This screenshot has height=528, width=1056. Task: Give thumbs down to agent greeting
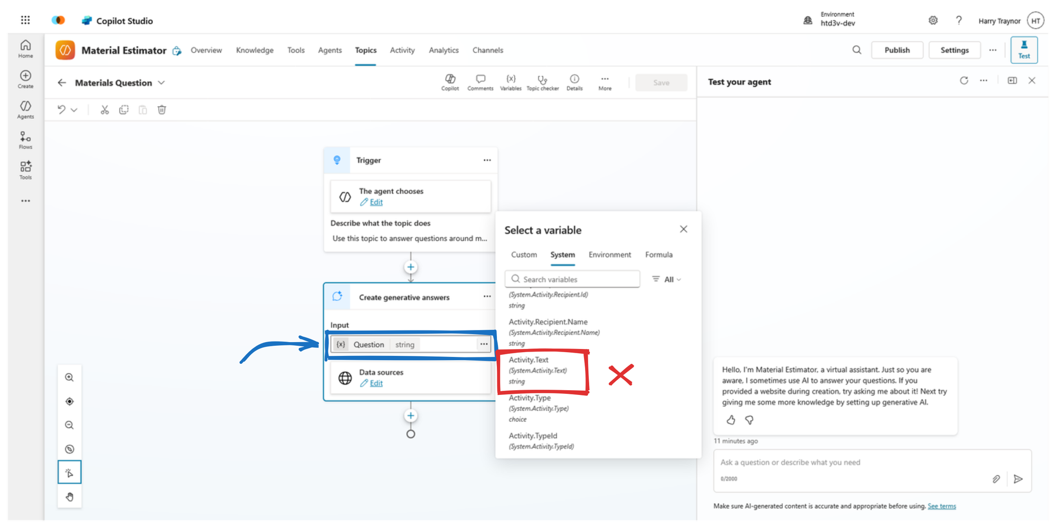(x=749, y=420)
